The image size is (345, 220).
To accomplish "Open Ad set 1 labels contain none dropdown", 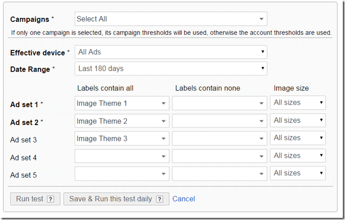I will (x=220, y=103).
